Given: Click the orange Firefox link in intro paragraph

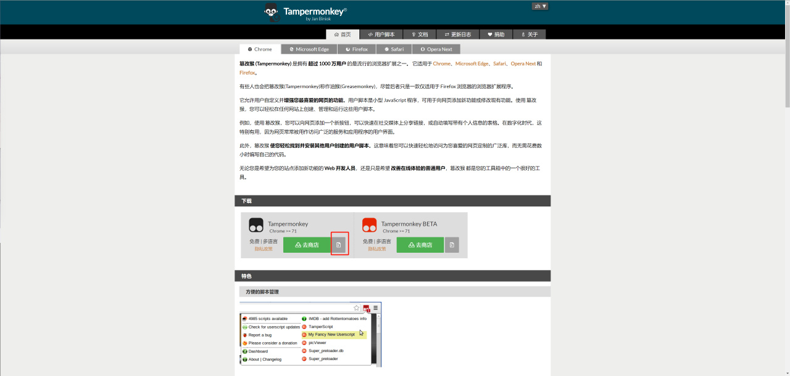Looking at the screenshot, I should point(247,73).
